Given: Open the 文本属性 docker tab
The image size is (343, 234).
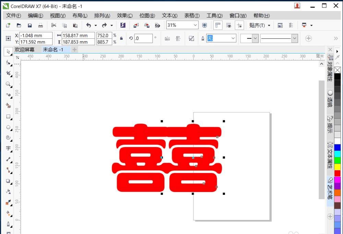Looking at the screenshot, I should click(330, 156).
